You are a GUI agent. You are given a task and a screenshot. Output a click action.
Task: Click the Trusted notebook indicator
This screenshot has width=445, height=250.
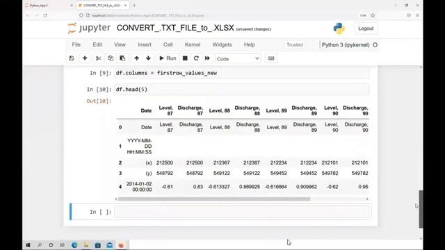(295, 44)
